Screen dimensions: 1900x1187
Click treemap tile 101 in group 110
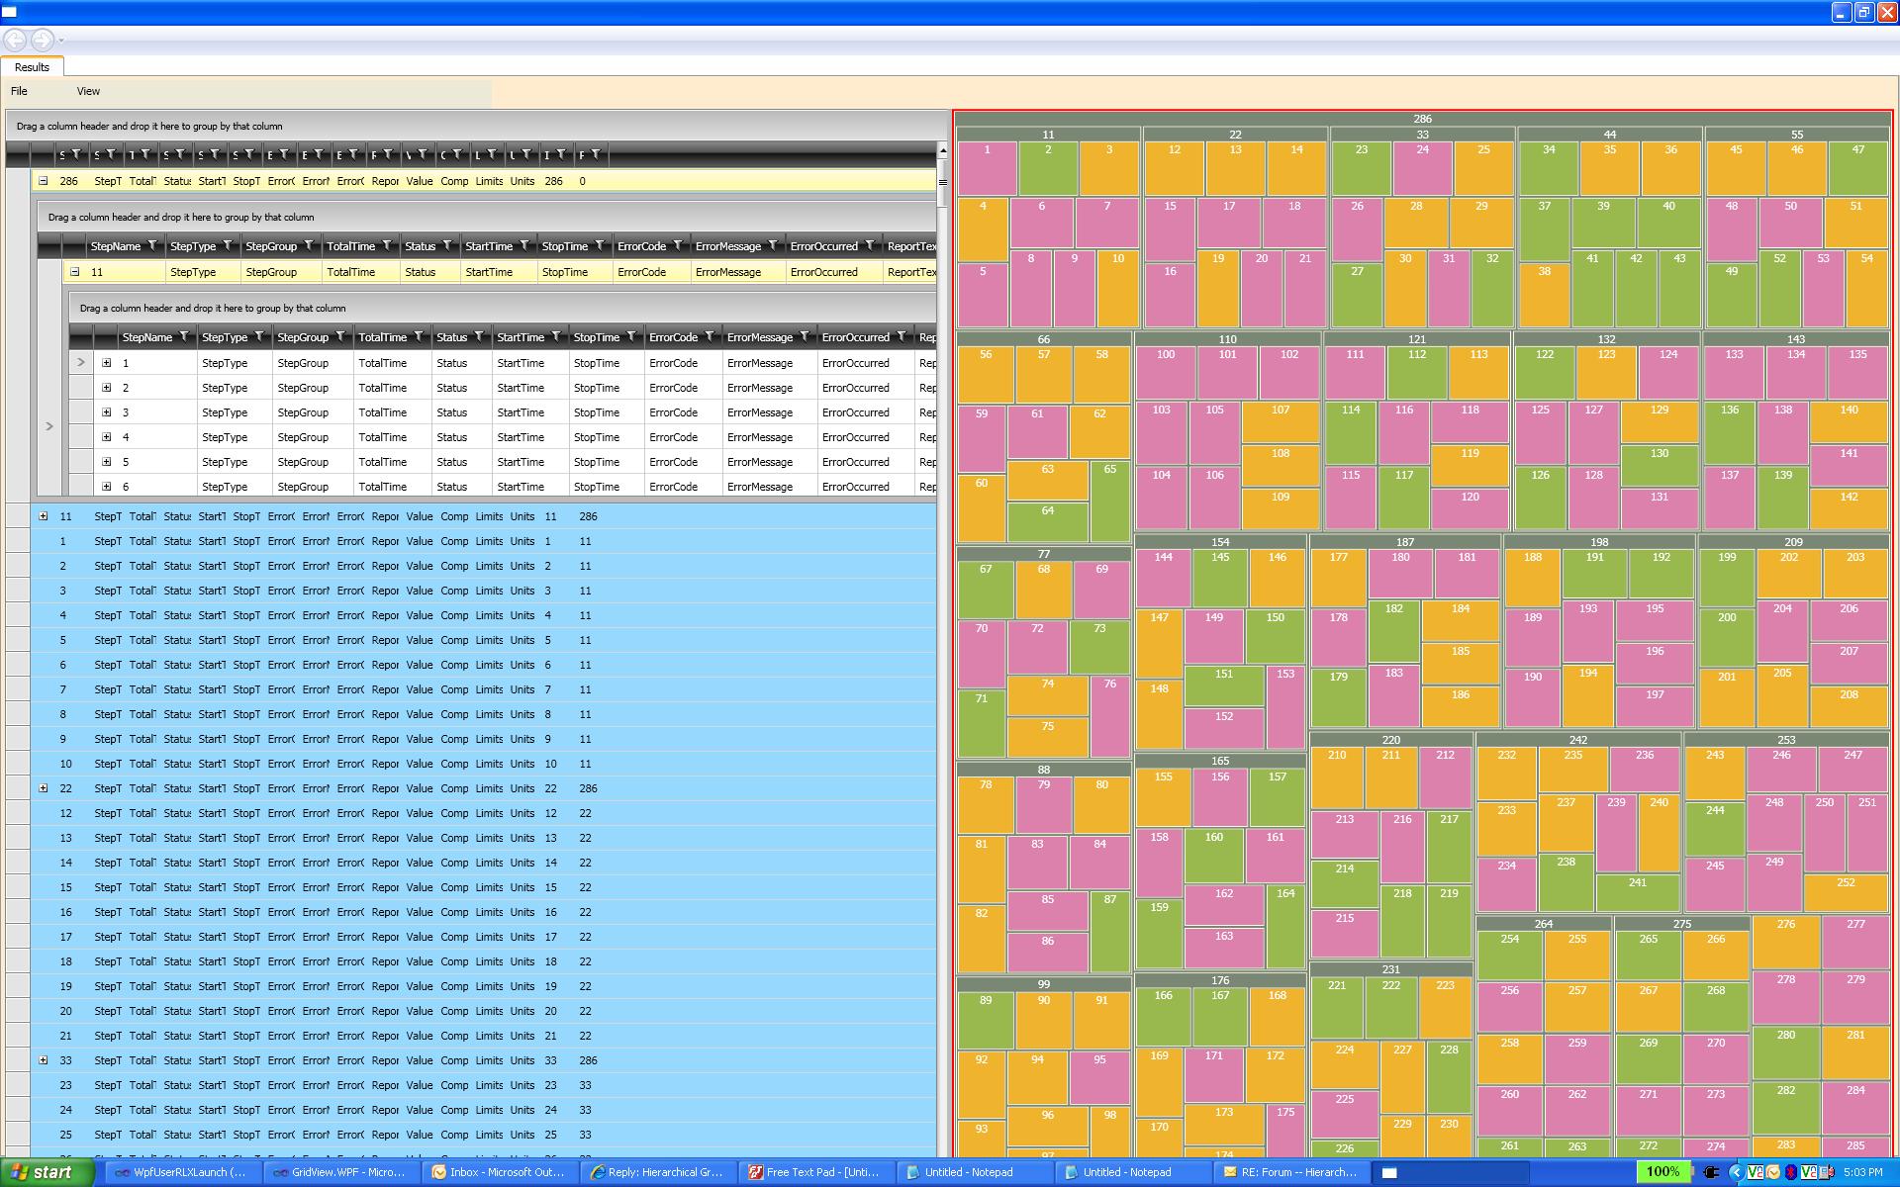pos(1227,372)
